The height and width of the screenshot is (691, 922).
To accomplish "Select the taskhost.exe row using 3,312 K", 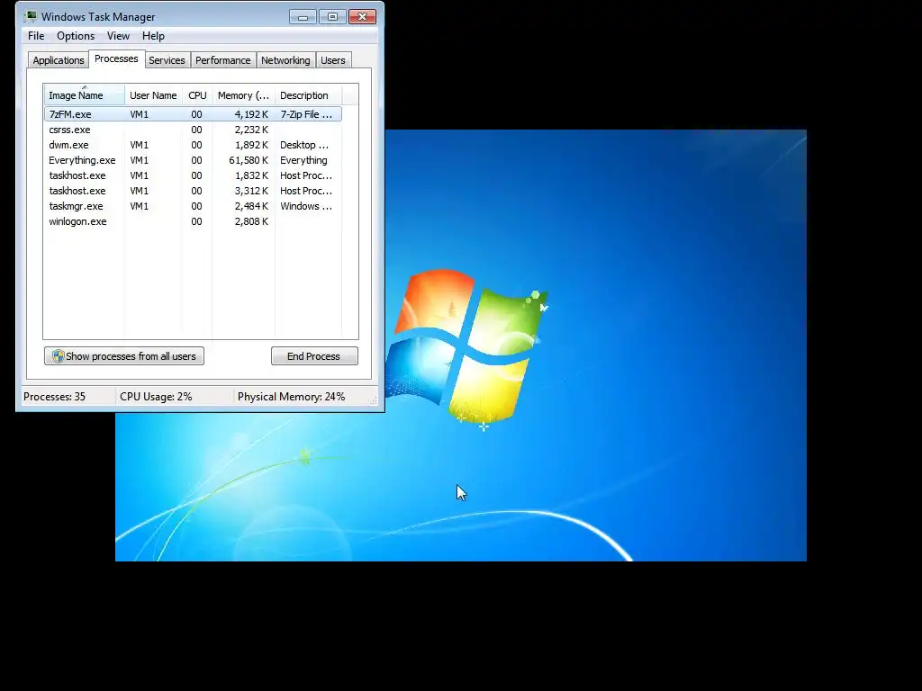I will (193, 191).
